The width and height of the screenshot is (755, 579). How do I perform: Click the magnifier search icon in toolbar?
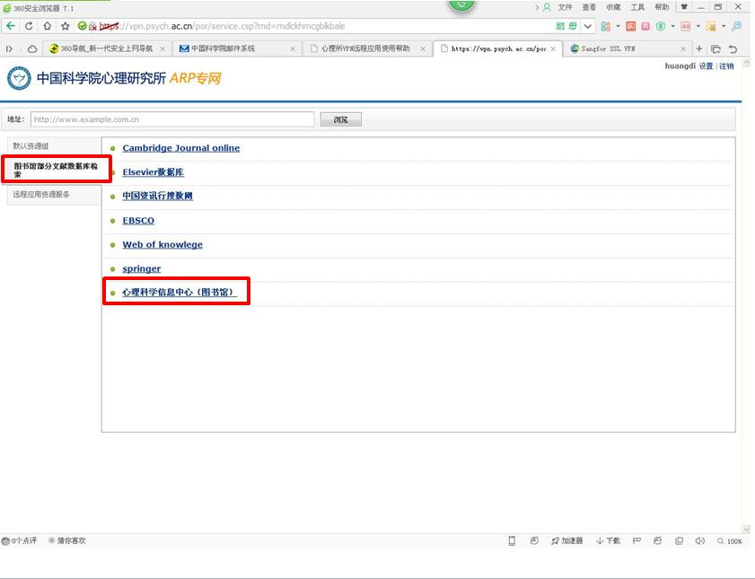(736, 26)
